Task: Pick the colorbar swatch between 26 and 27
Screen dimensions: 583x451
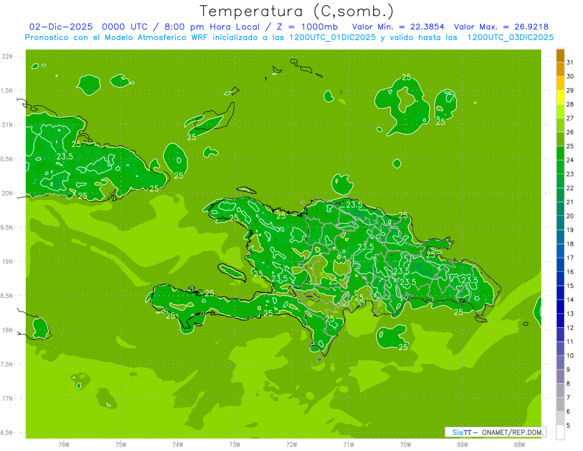Action: [560, 125]
